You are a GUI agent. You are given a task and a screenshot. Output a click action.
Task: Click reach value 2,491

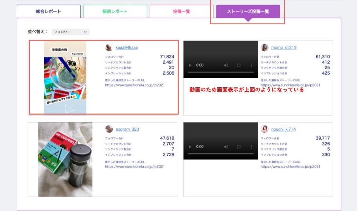(x=168, y=62)
